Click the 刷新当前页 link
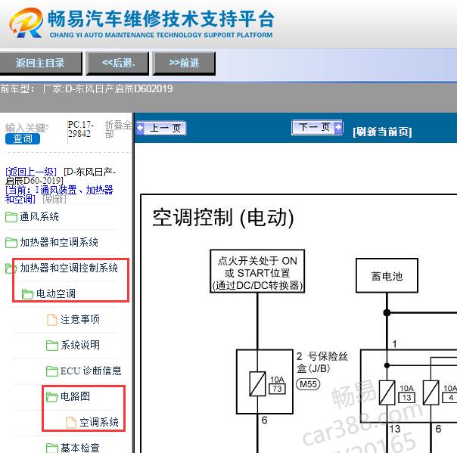Screen dimensions: 457x453 click(x=382, y=132)
